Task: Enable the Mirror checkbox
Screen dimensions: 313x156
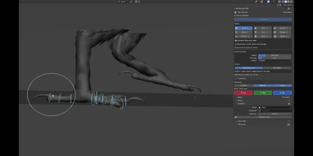Action: [x=289, y=100]
